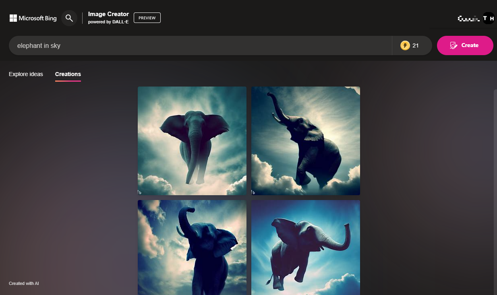This screenshot has width=497, height=295.
Task: Click the lightning boost coin icon
Action: click(405, 45)
